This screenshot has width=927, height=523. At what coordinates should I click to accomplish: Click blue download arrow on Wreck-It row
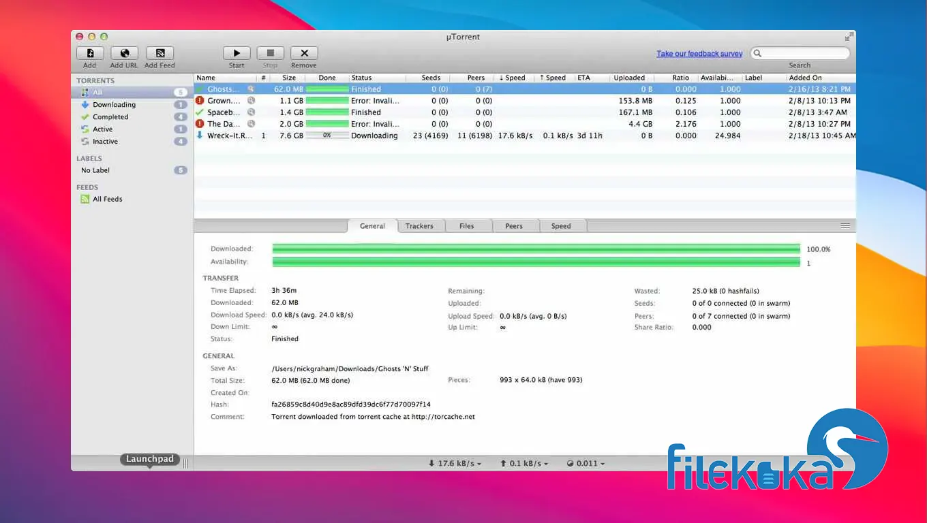click(200, 136)
